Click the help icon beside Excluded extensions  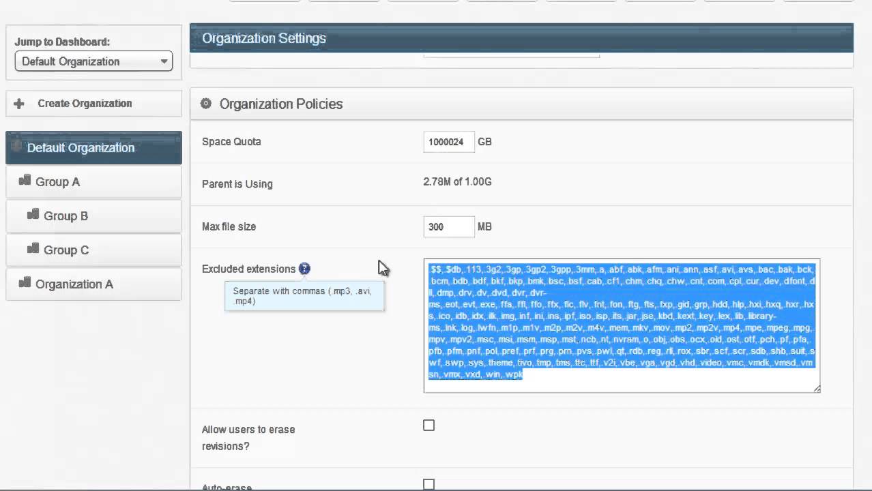(304, 269)
